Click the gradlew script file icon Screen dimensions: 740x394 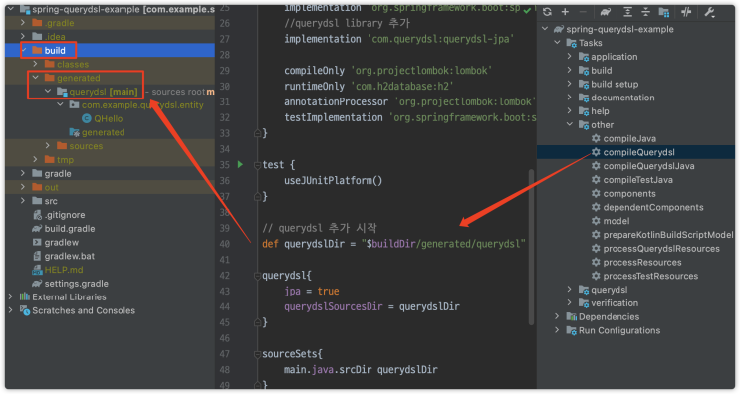point(37,242)
